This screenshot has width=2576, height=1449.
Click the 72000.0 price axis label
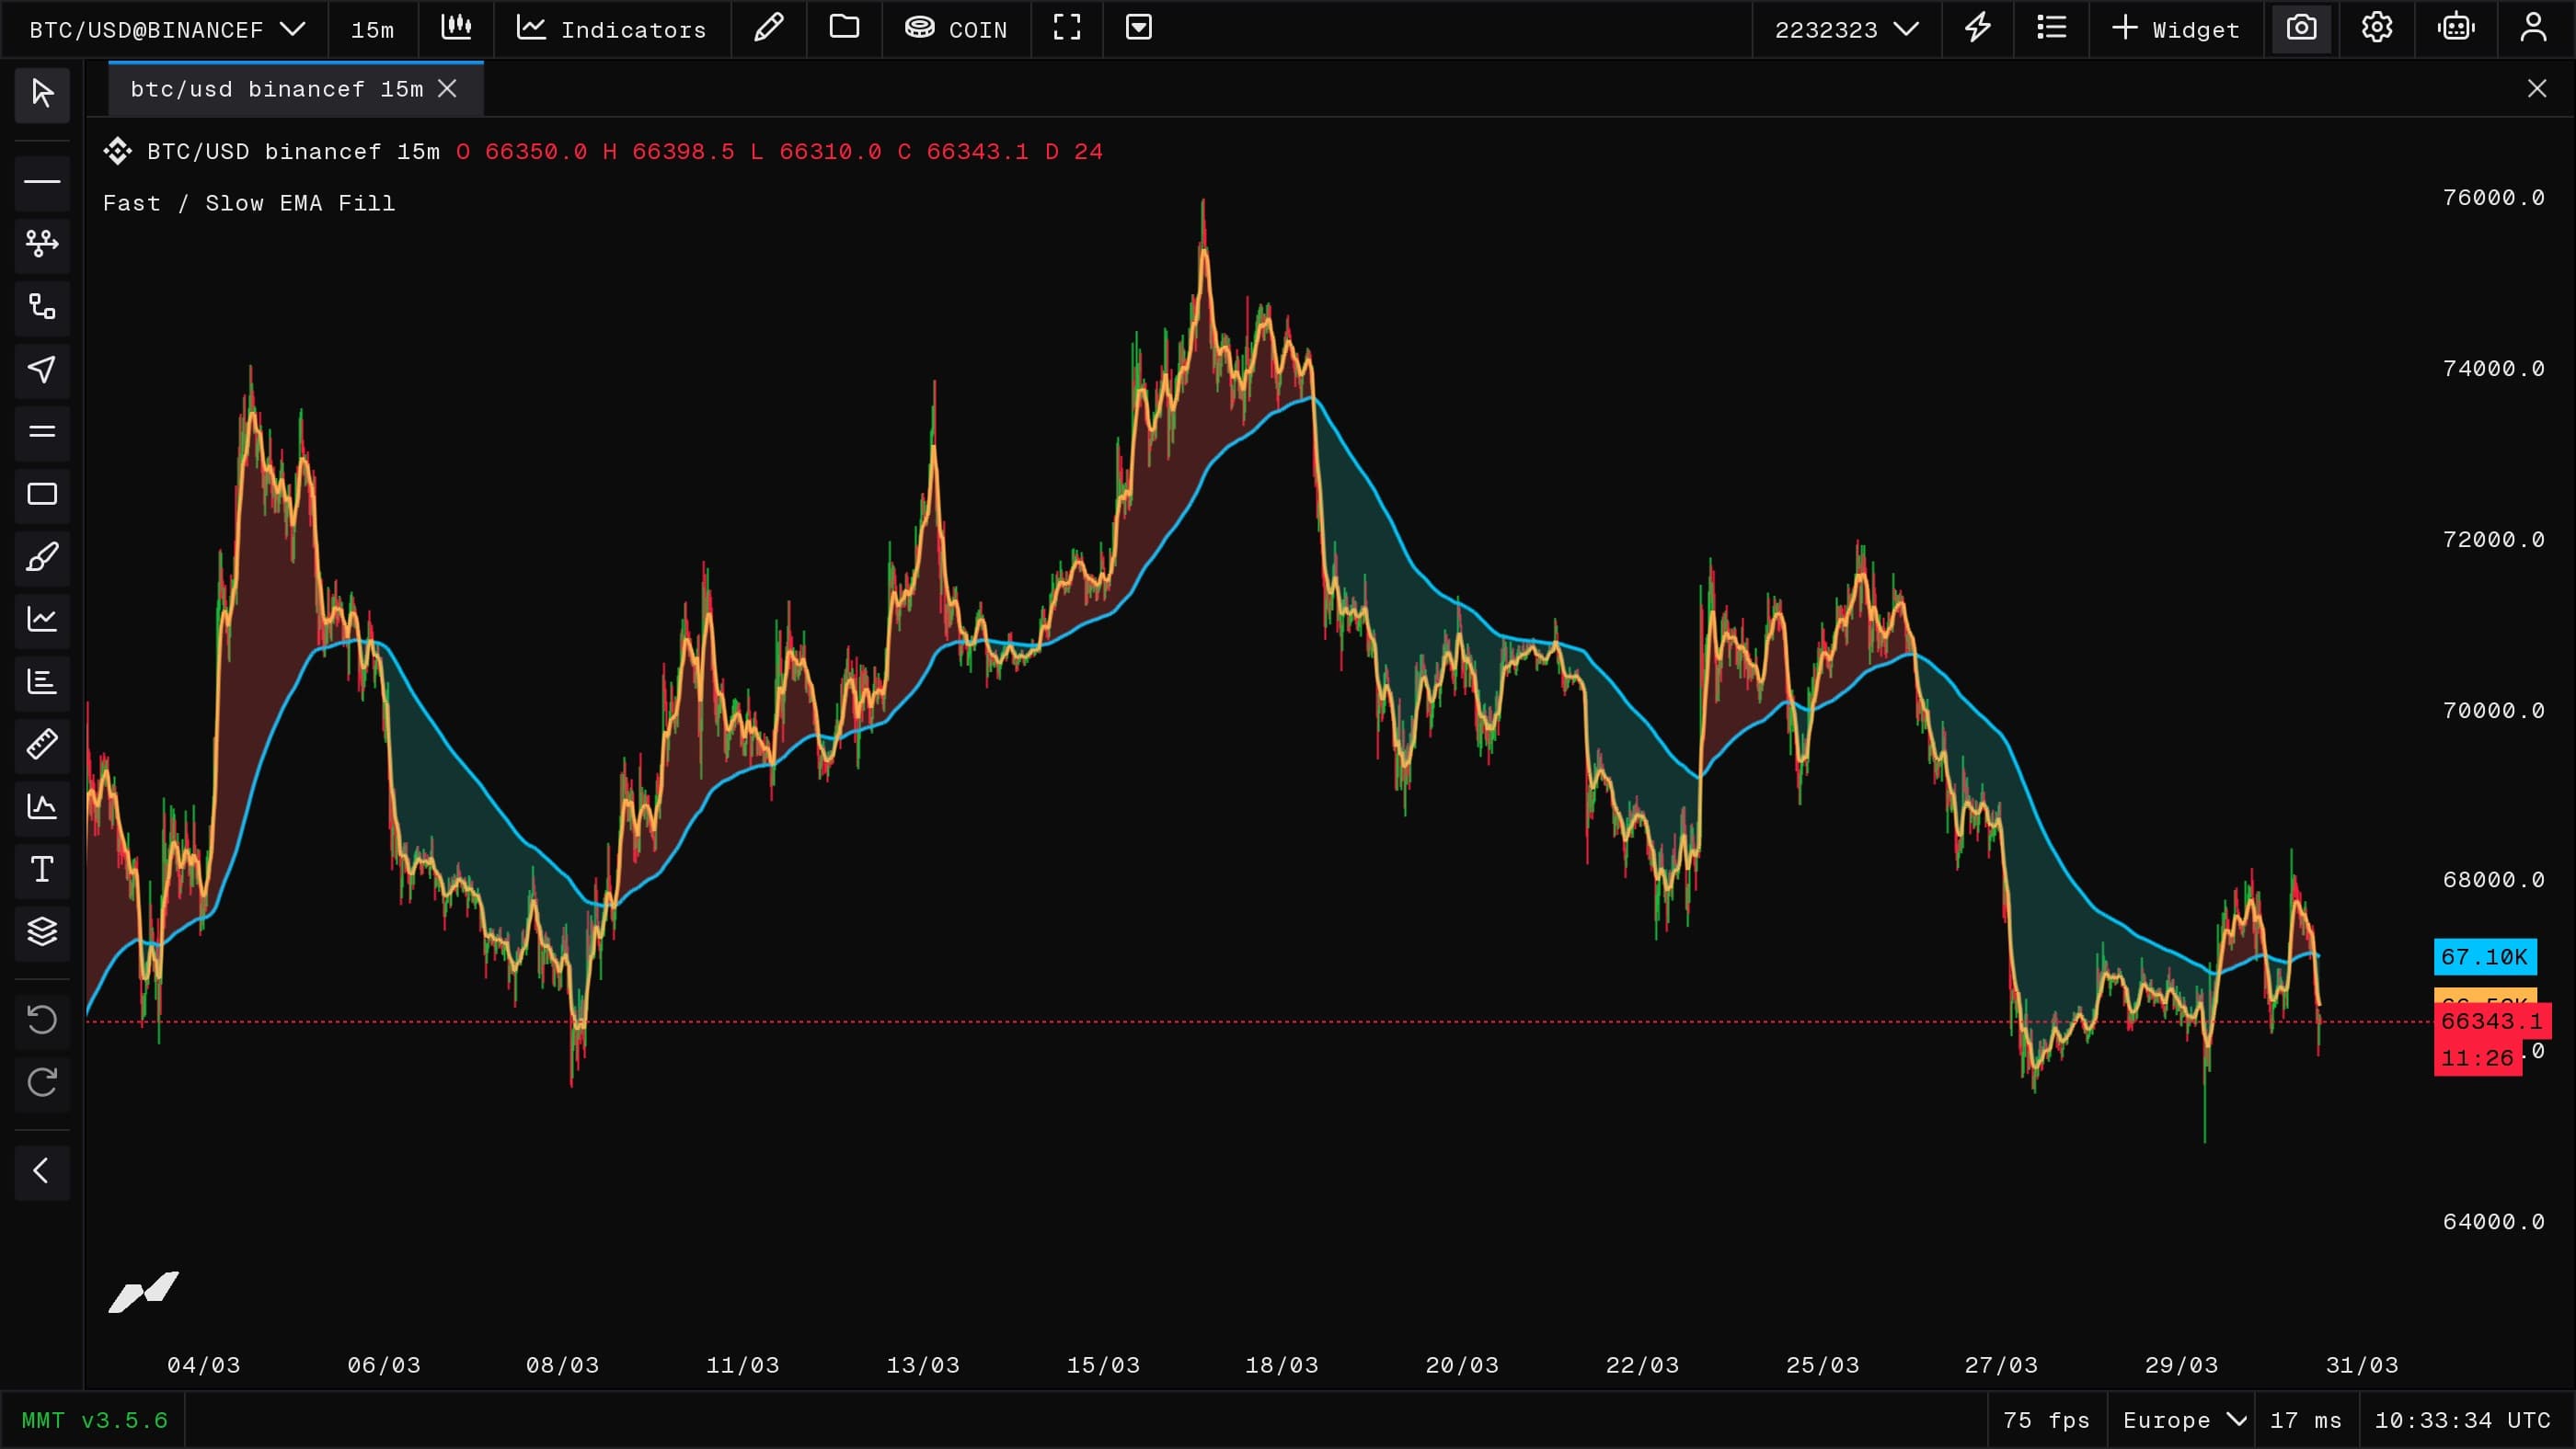(x=2494, y=540)
